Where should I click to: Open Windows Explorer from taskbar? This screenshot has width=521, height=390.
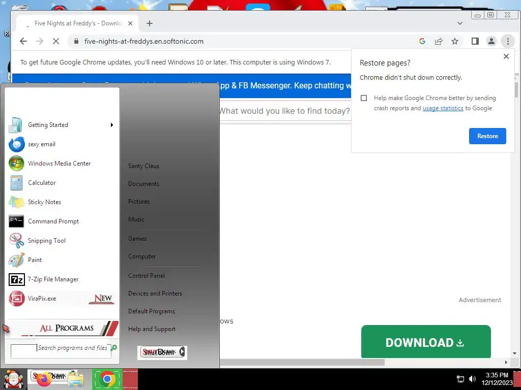coord(76,380)
